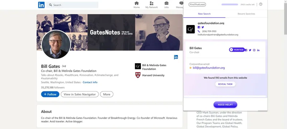The width and height of the screenshot is (287, 129).
Task: Switch to Recent Searches tab
Action: click(246, 14)
